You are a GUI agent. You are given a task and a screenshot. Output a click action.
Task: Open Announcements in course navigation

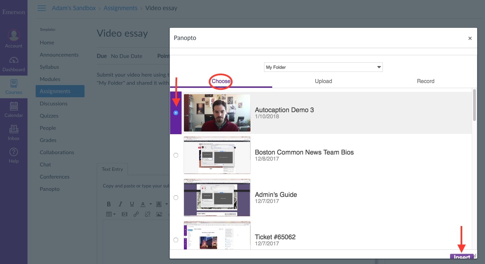[59, 55]
